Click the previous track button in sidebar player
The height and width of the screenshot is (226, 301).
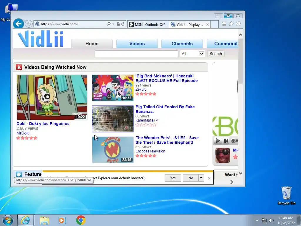click(226, 141)
